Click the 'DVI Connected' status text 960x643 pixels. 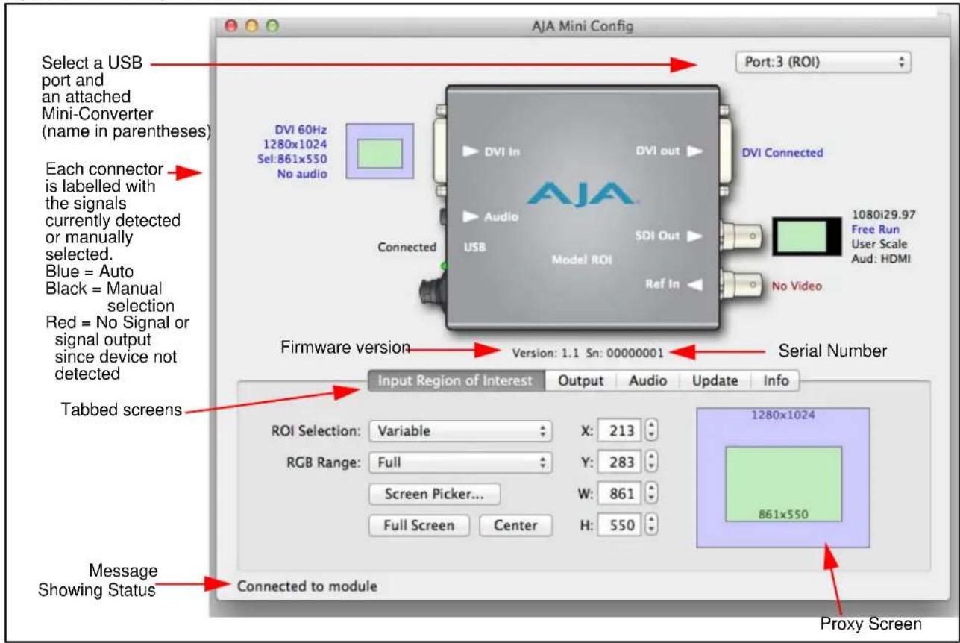coord(782,153)
